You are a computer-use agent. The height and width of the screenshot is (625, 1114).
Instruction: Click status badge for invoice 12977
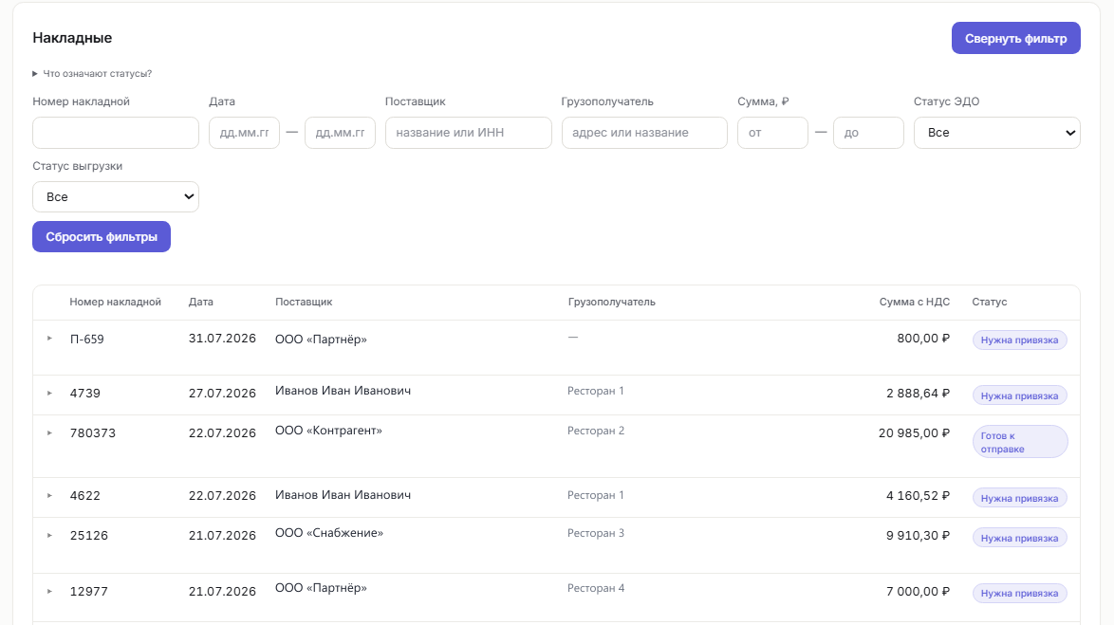pos(1019,593)
